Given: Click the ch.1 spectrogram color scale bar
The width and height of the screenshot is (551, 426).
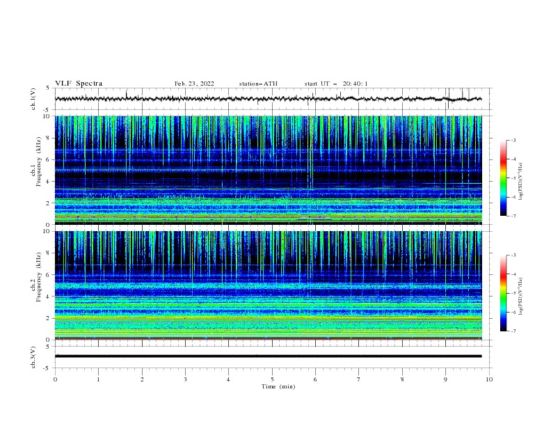Looking at the screenshot, I should point(503,178).
